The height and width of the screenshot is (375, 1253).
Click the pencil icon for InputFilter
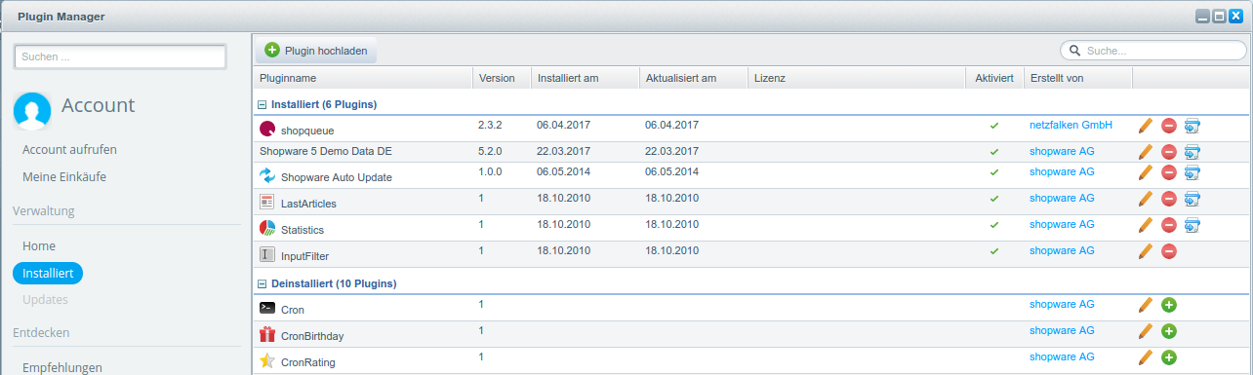coord(1146,251)
